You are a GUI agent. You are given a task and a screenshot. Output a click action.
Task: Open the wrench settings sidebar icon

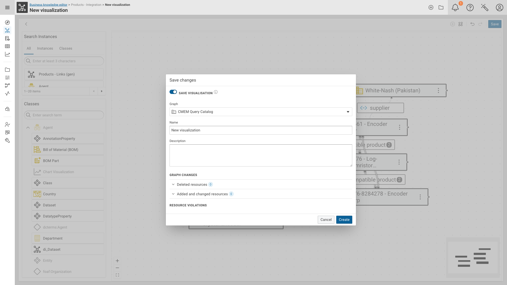tap(7, 140)
